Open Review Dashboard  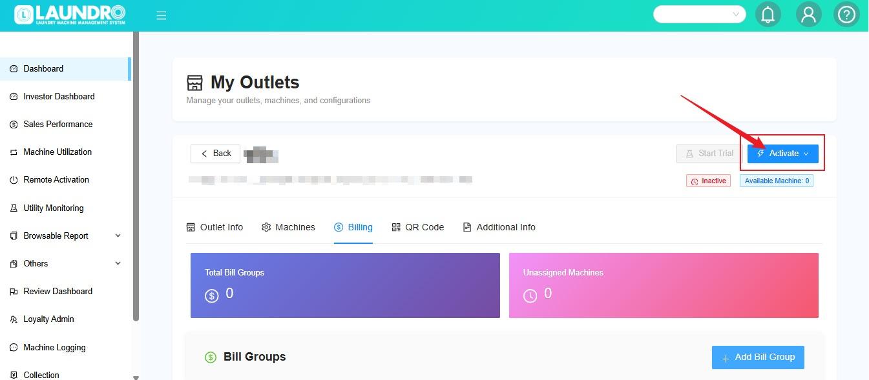[58, 292]
